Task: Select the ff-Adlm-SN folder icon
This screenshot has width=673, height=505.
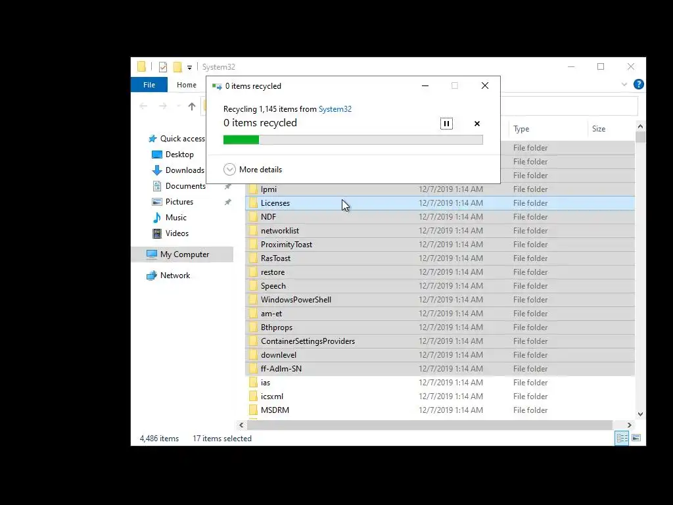Action: point(253,369)
